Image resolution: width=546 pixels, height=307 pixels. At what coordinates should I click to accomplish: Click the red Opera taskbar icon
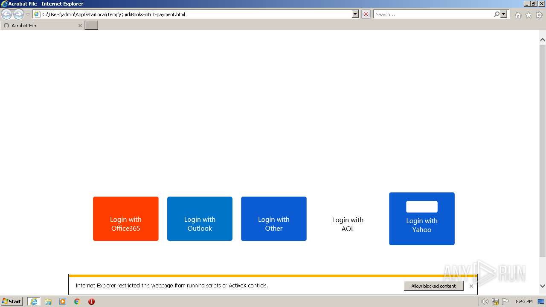91,301
